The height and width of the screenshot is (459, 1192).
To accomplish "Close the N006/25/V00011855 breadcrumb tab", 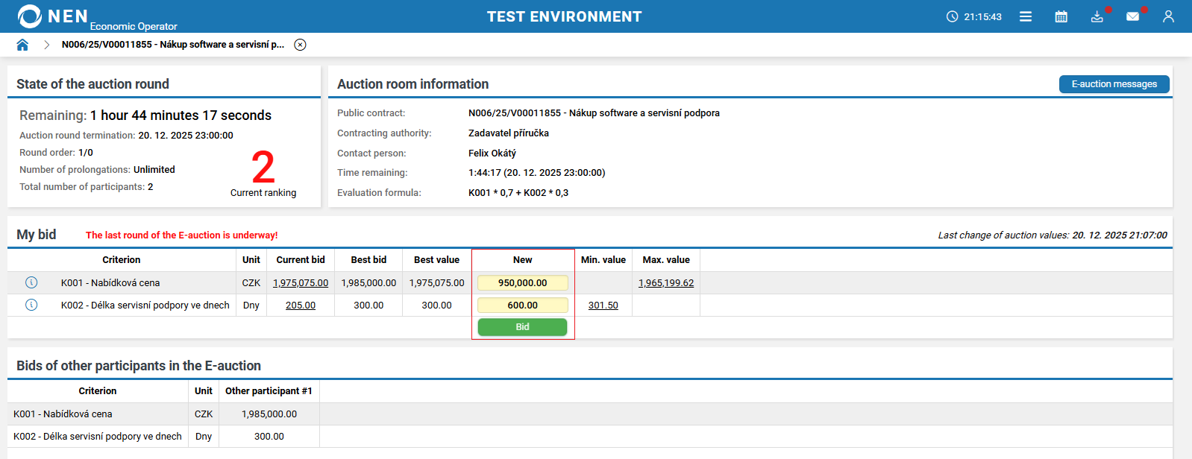I will (300, 45).
